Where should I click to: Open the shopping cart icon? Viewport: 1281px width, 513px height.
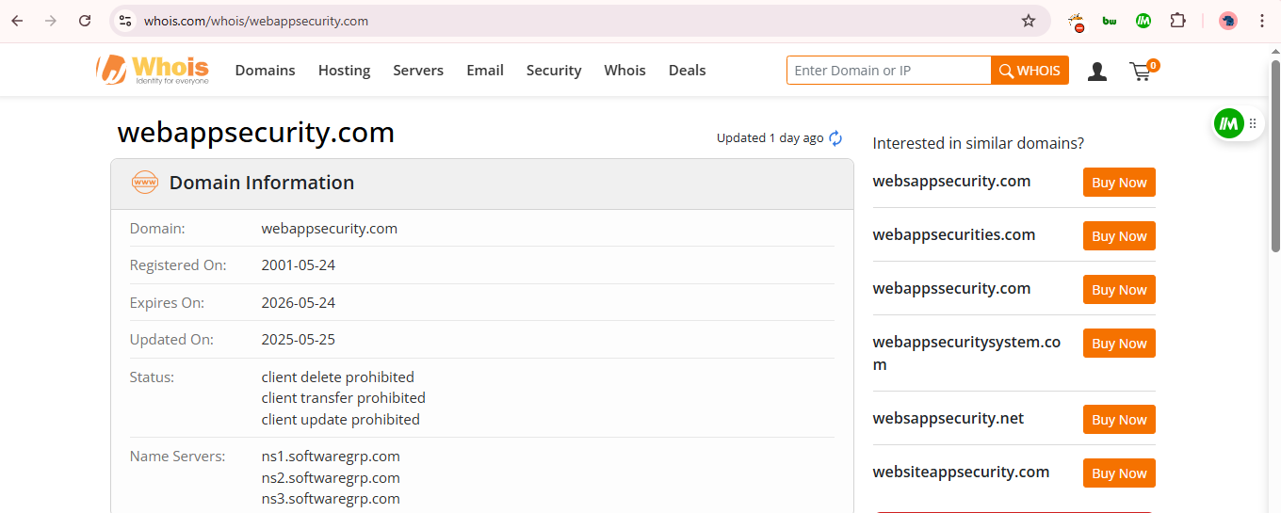tap(1143, 71)
